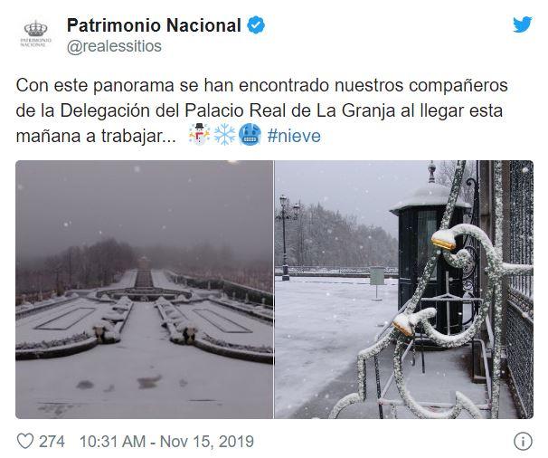Open the snow-covered iron gate photo
Image resolution: width=548 pixels, height=458 pixels.
click(404, 290)
